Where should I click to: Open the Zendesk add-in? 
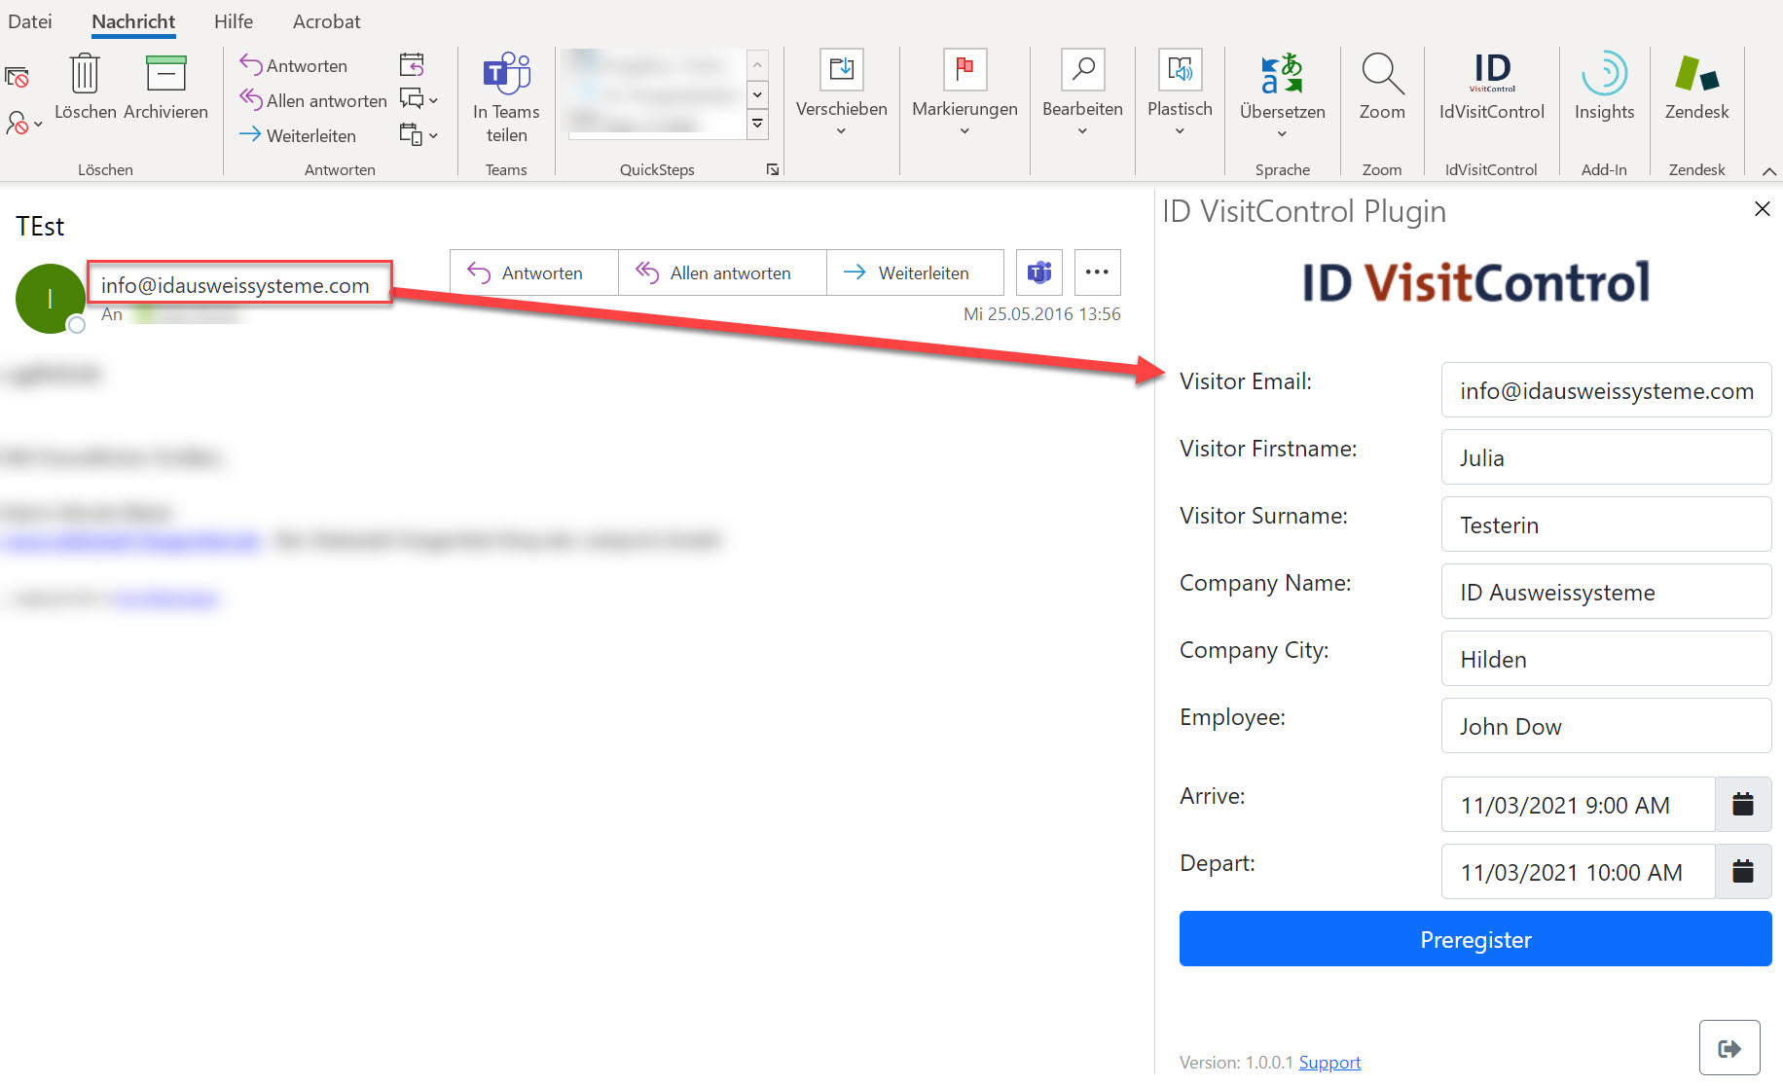pyautogui.click(x=1696, y=86)
